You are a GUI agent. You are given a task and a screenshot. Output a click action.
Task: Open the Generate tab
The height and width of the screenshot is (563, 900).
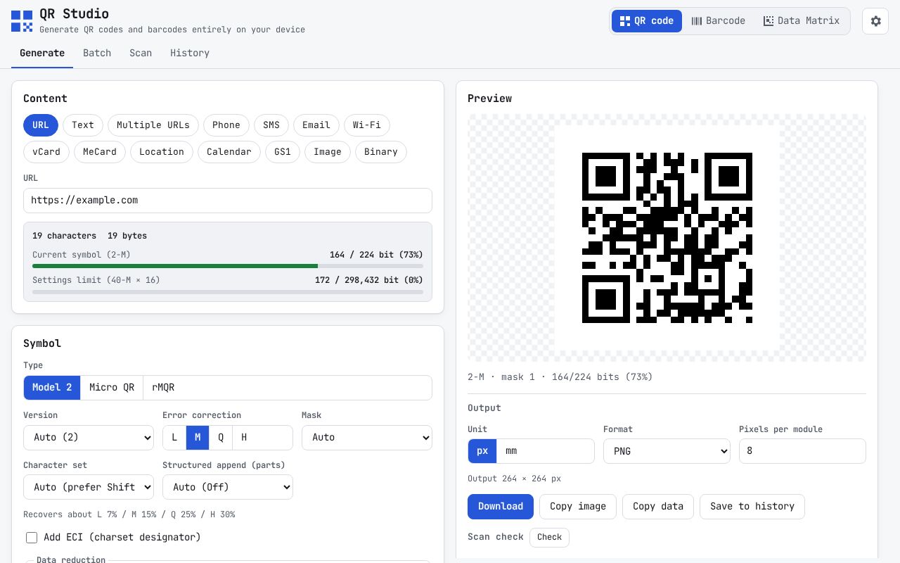42,53
